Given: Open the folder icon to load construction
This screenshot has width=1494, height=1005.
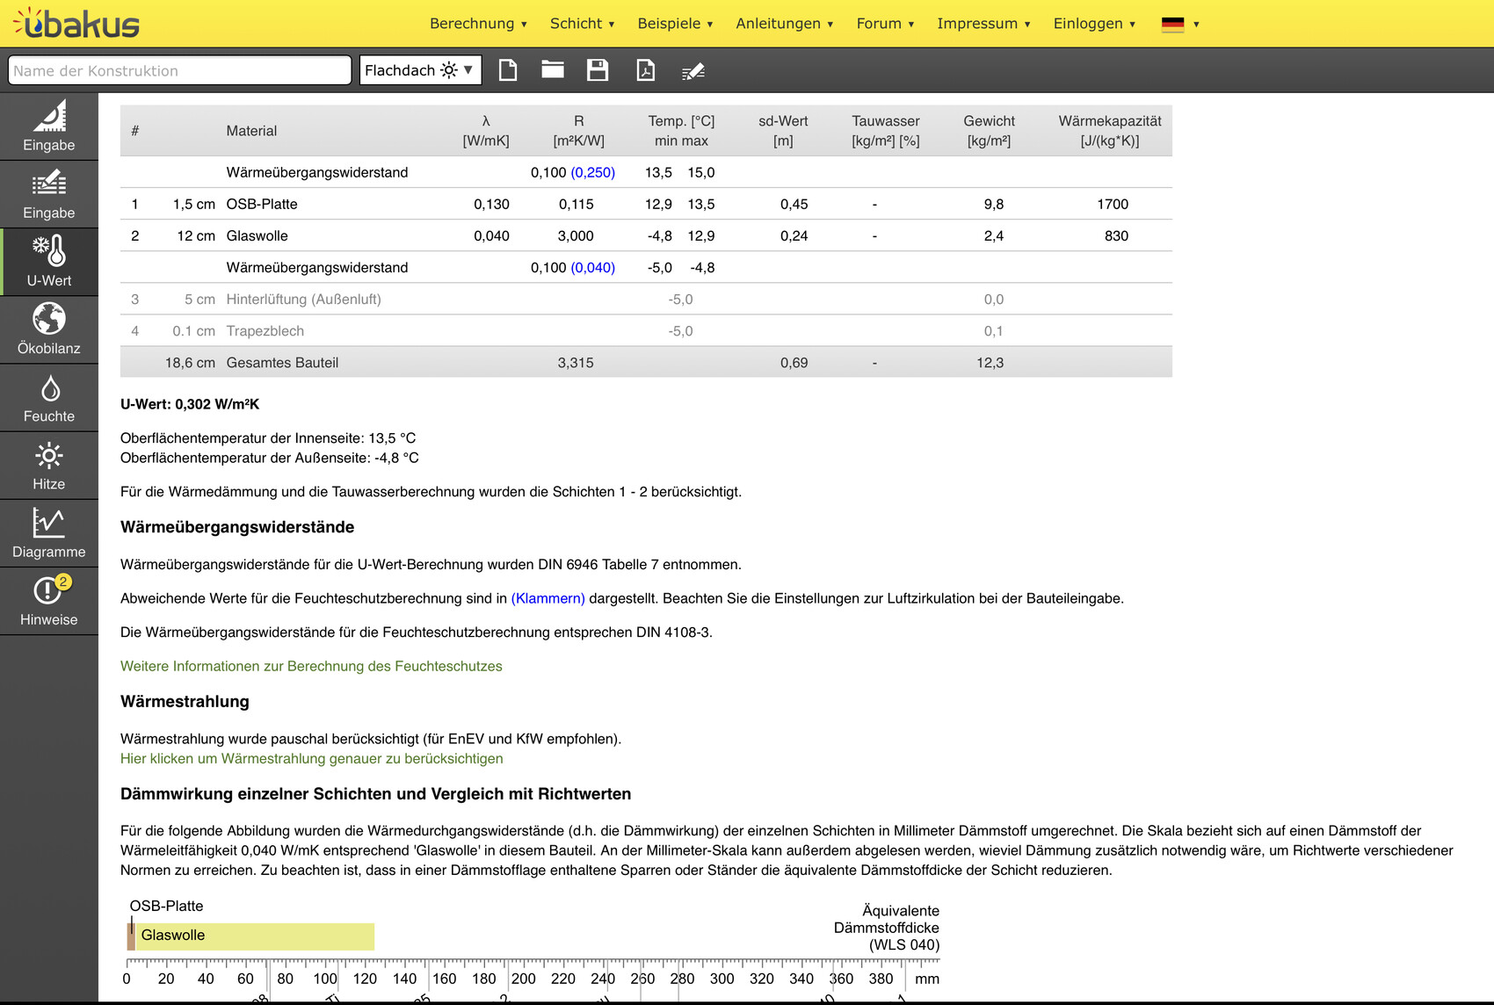Looking at the screenshot, I should (553, 70).
